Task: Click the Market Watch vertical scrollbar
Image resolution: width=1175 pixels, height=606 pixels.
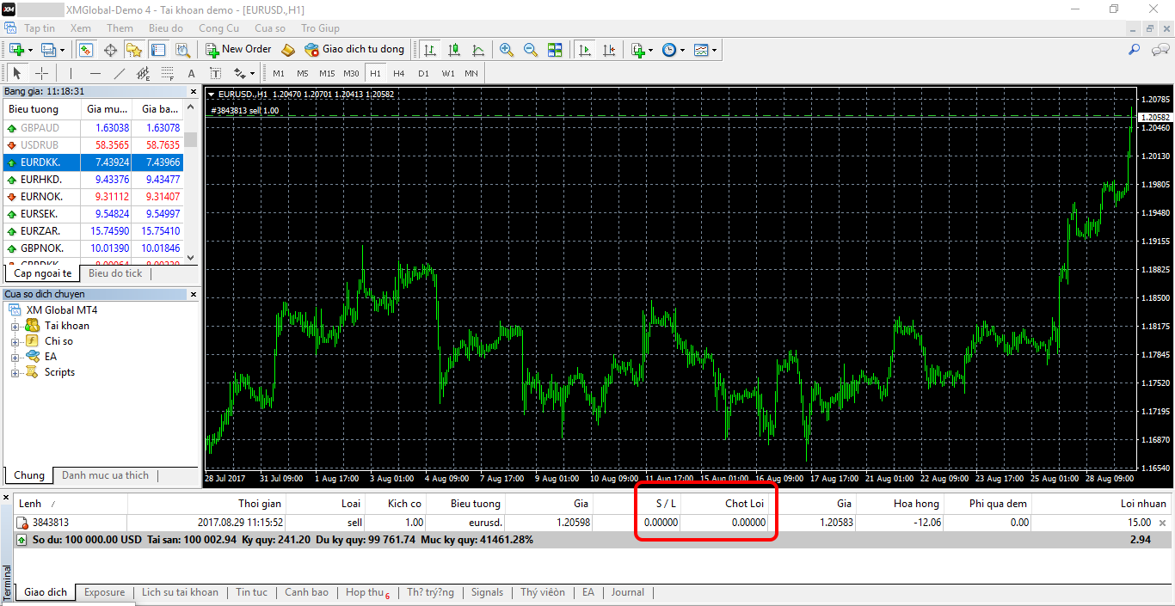Action: pyautogui.click(x=191, y=182)
